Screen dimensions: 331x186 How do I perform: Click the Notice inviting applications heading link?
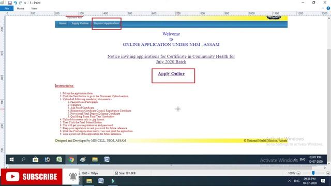click(x=171, y=59)
